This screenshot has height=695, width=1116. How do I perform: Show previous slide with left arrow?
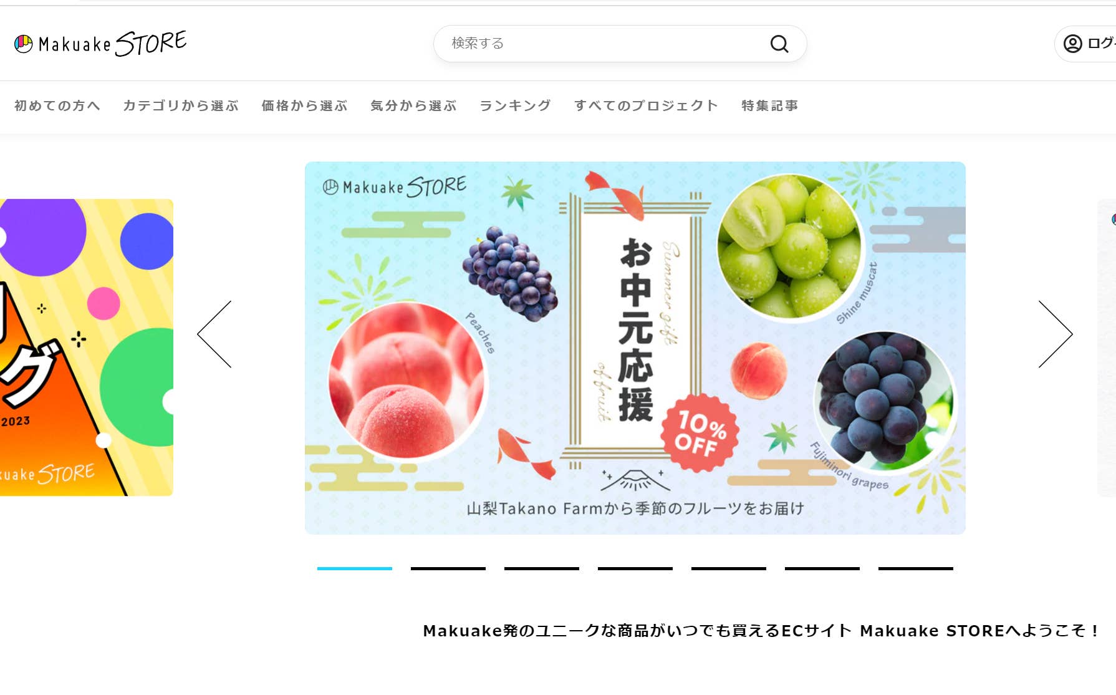pos(214,334)
